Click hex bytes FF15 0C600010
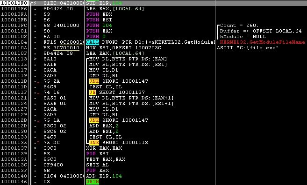Image resolution: width=307 pixels, height=185 pixels. pos(64,42)
